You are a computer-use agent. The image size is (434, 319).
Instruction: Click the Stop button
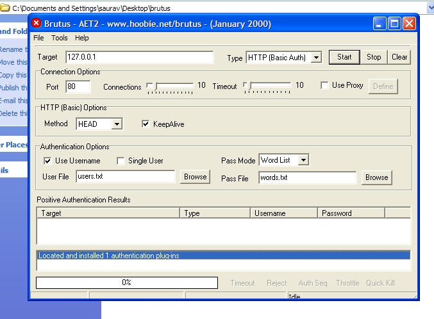coord(374,57)
